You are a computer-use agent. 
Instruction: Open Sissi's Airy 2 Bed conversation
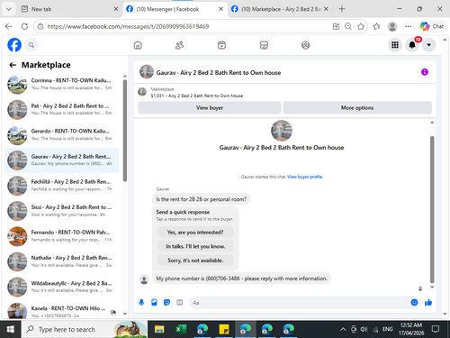(61, 211)
